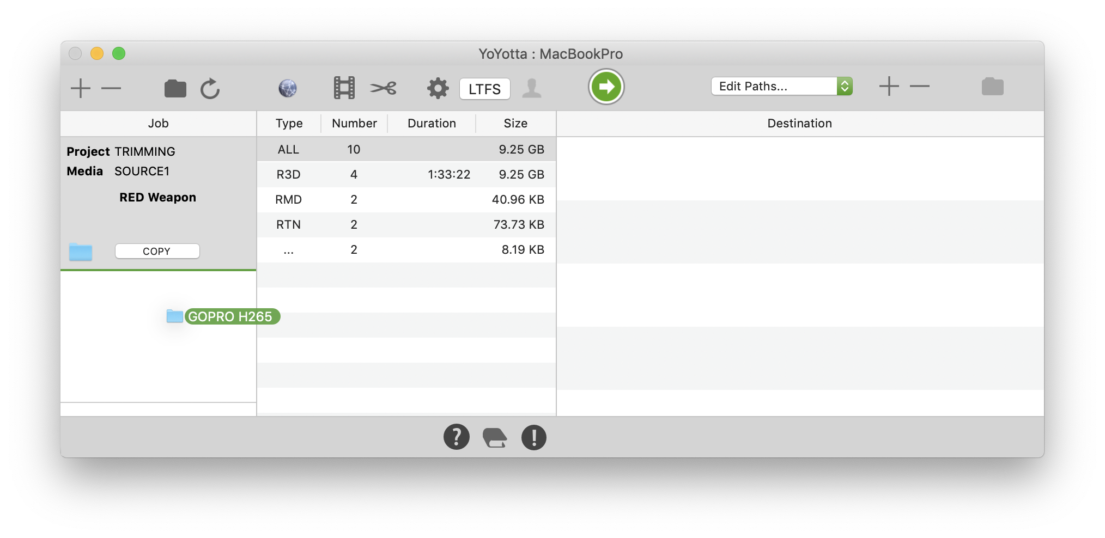This screenshot has height=538, width=1105.
Task: Open the manual book icon
Action: pos(495,437)
